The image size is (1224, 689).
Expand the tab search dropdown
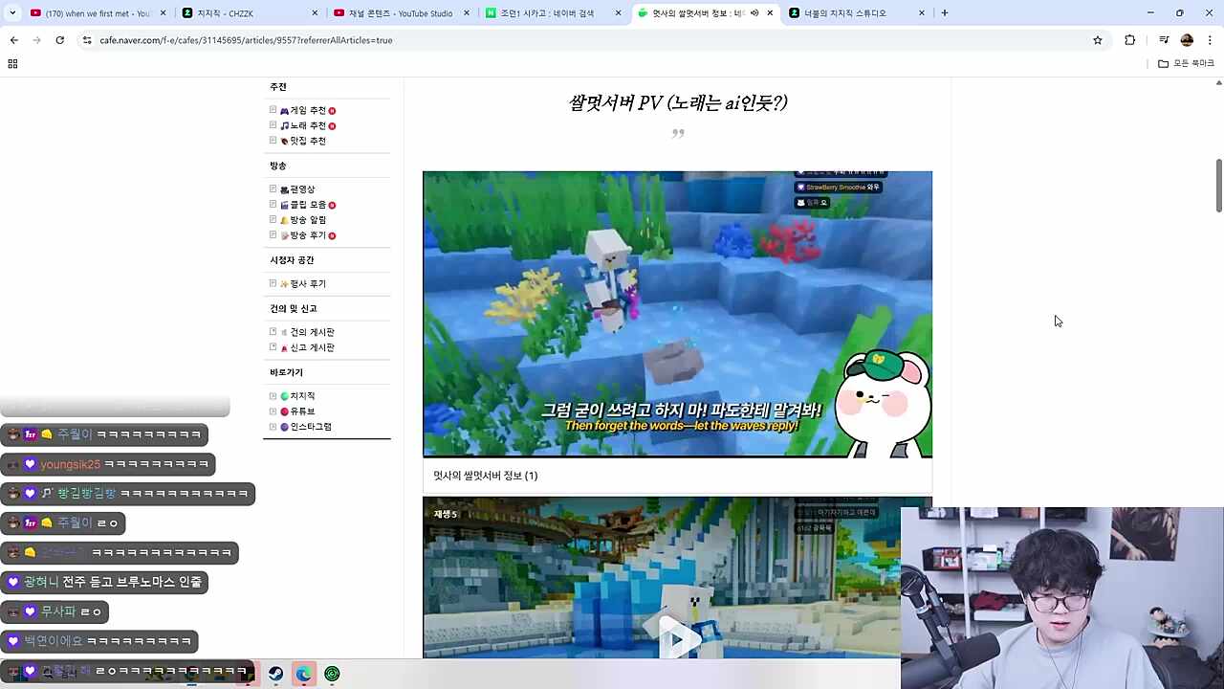tap(12, 13)
